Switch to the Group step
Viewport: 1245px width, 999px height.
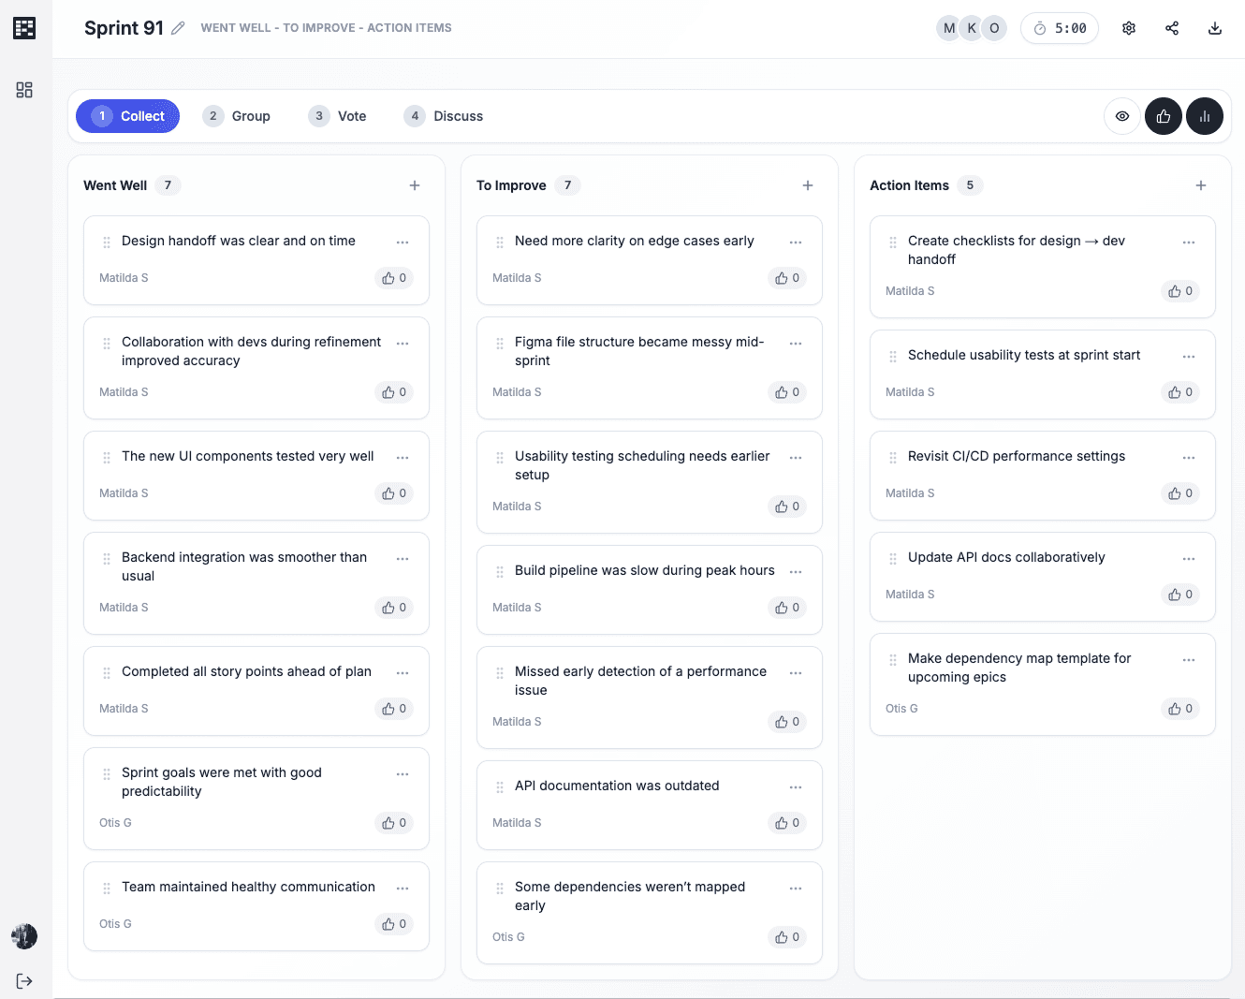[238, 116]
